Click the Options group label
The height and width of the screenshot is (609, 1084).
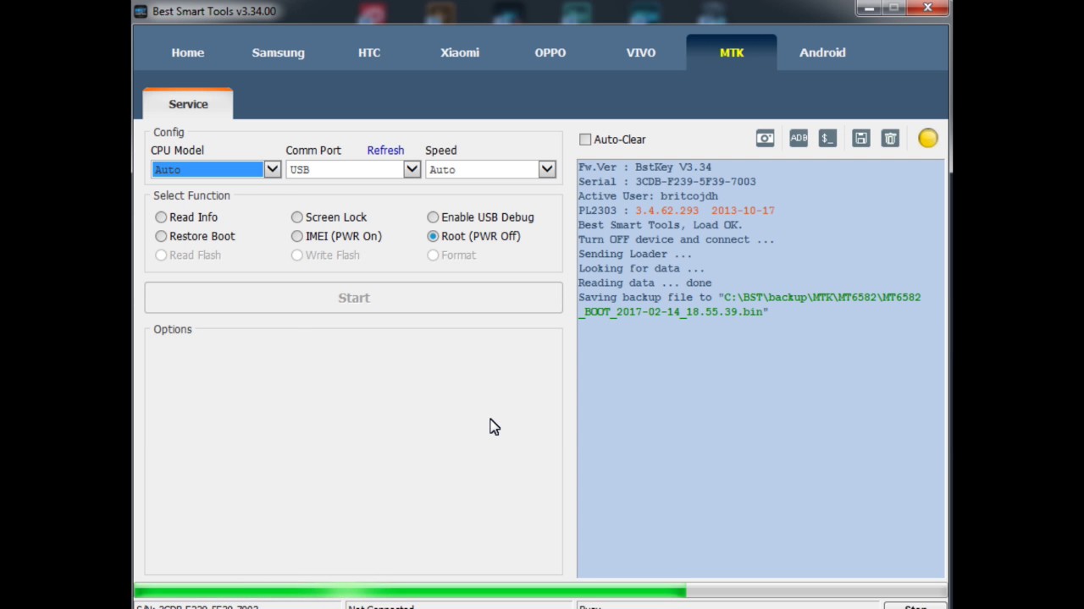click(173, 329)
